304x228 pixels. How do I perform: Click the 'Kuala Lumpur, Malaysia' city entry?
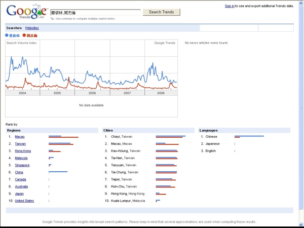point(128,201)
